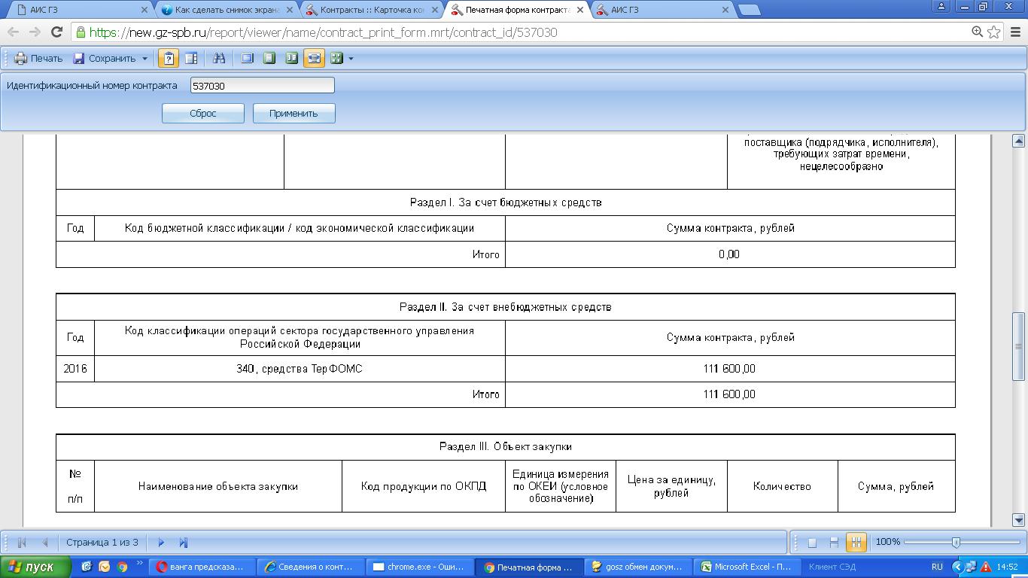Viewport: 1028px width, 578px height.
Task: Open the binoculars Find tool
Action: pos(219,58)
